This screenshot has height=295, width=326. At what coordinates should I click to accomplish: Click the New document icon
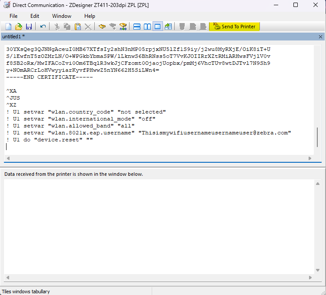[x=8, y=27]
